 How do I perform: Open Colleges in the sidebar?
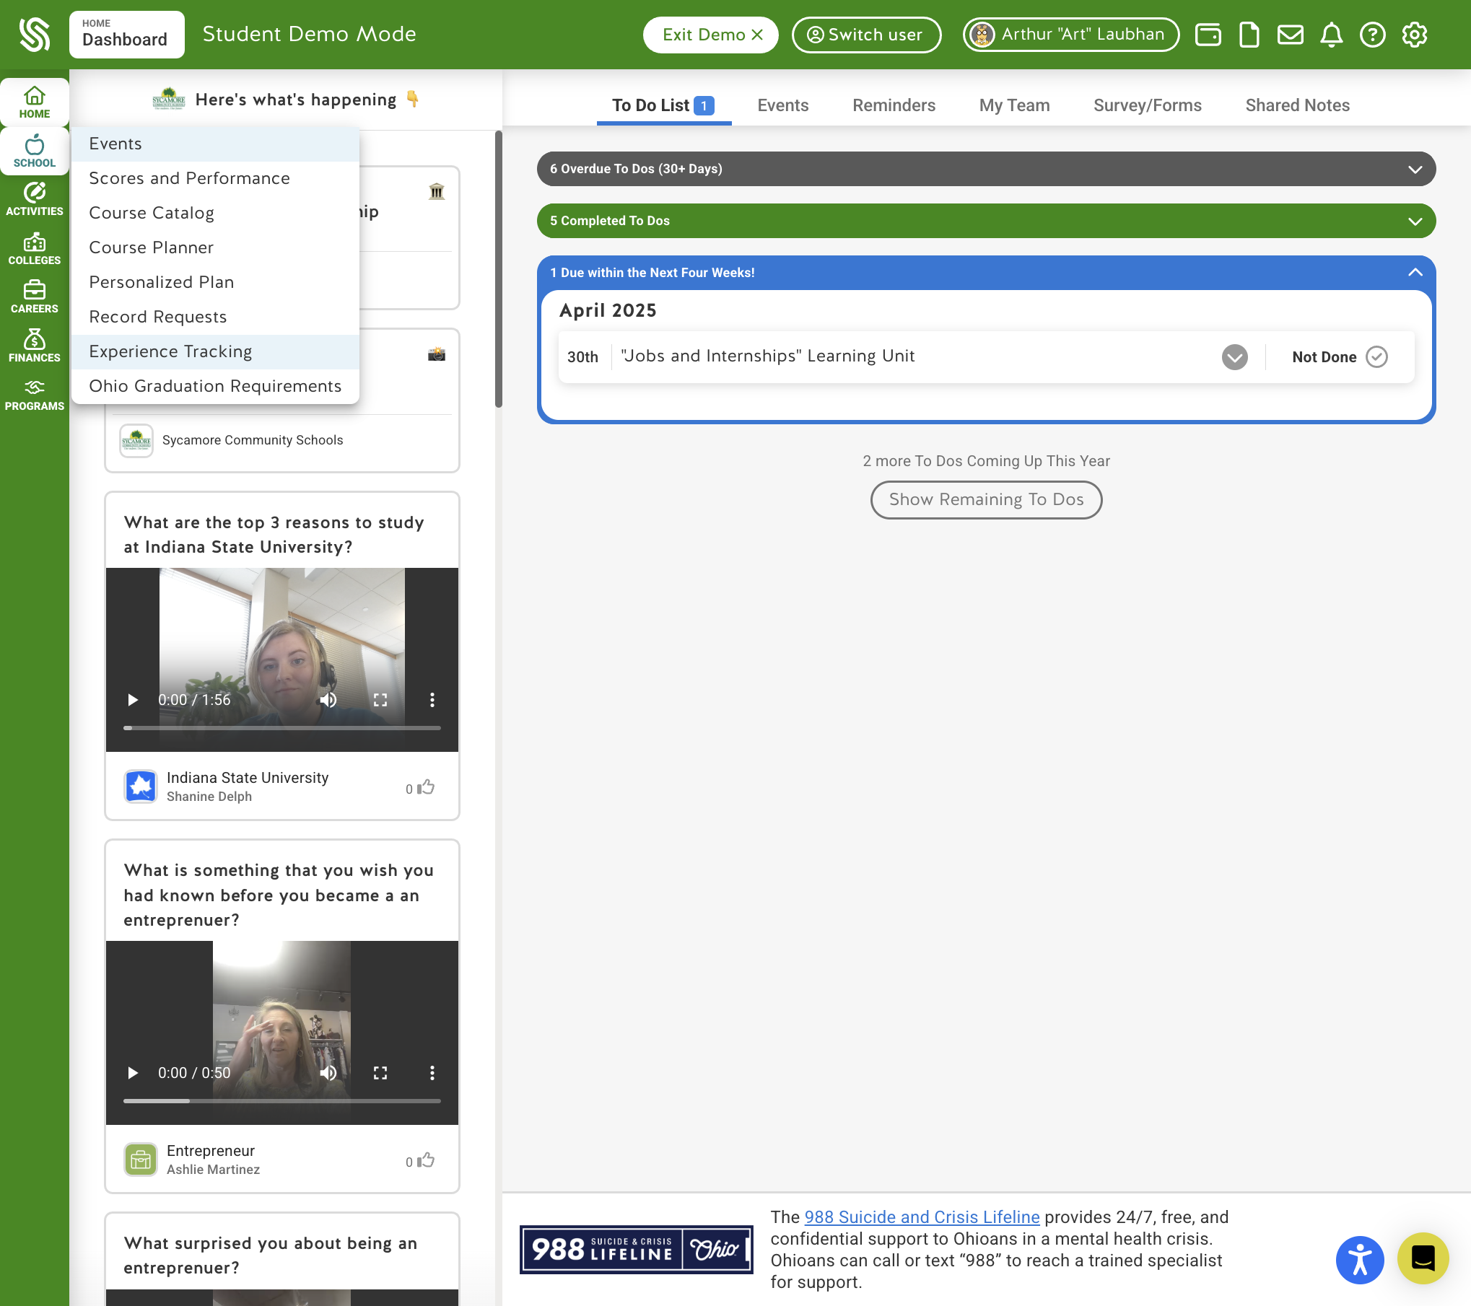35,248
